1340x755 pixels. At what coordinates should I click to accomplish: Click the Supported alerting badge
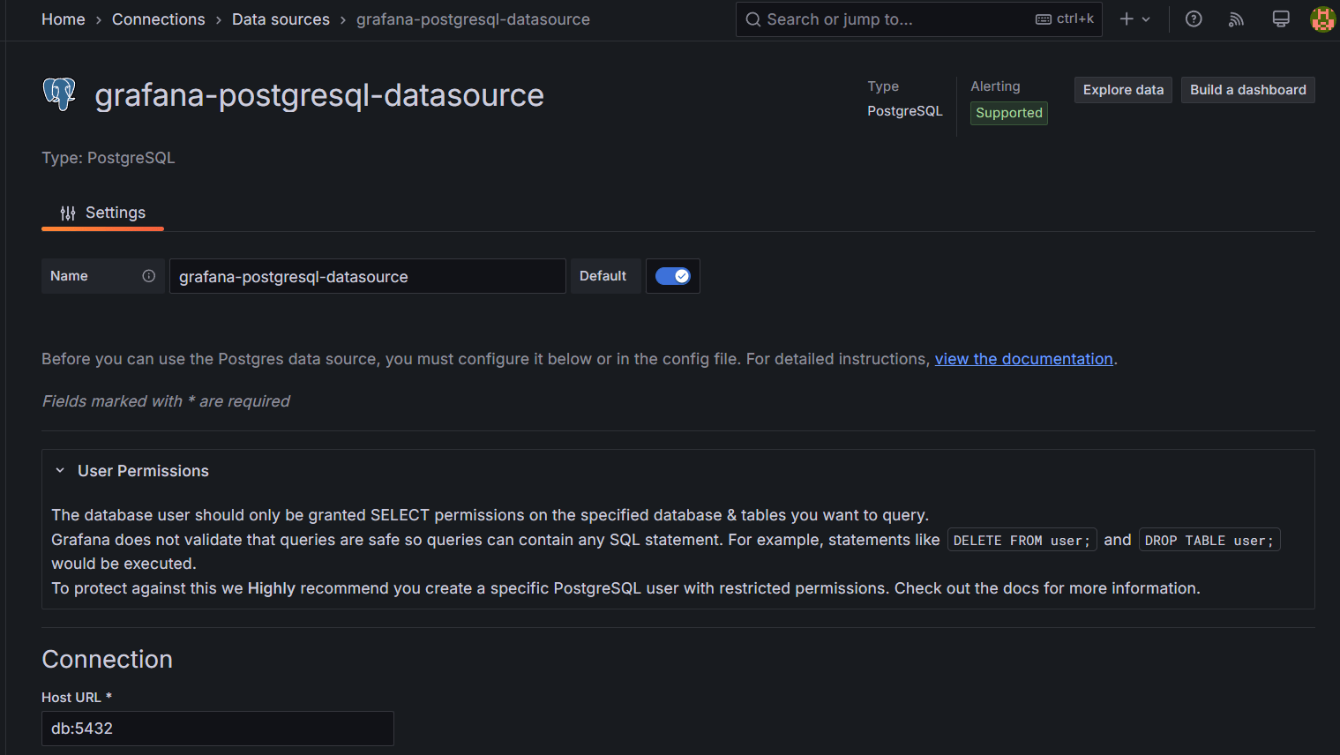tap(1009, 113)
